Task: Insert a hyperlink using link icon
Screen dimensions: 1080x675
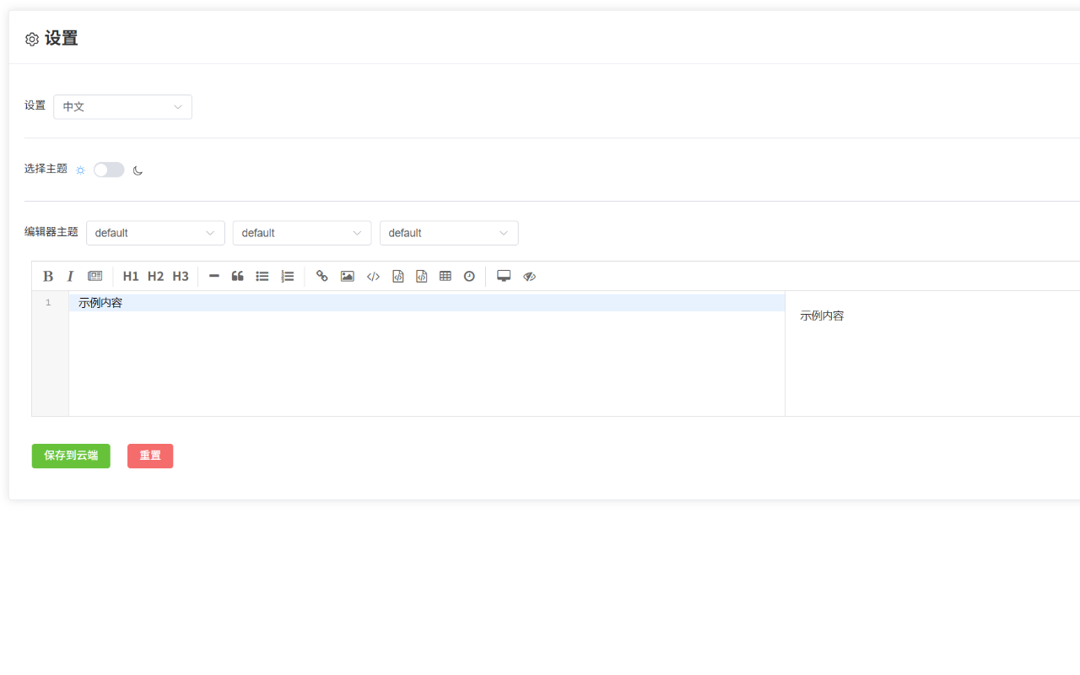Action: [x=322, y=276]
